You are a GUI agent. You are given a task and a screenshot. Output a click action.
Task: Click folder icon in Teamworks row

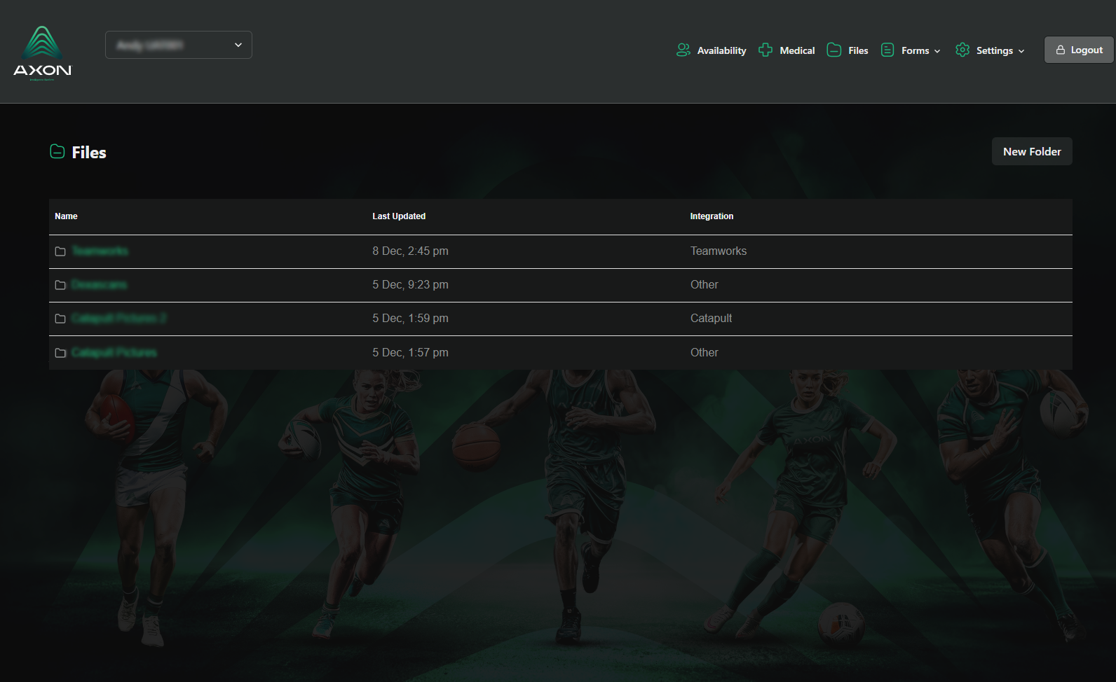[60, 251]
